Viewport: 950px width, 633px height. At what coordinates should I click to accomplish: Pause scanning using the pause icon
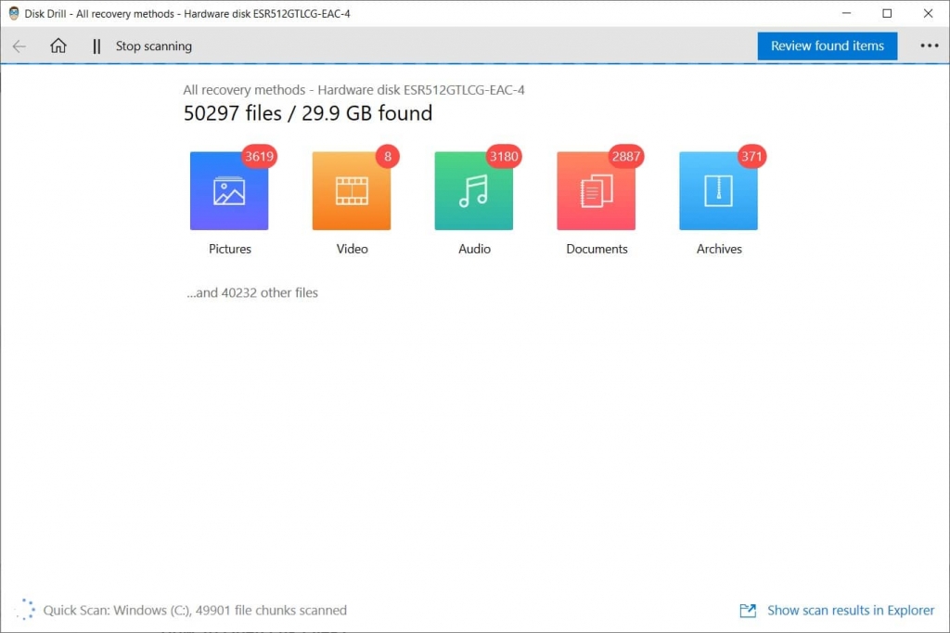click(96, 45)
